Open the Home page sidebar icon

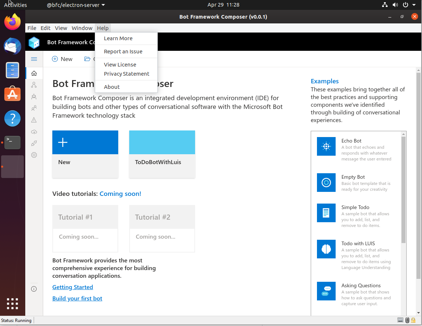pyautogui.click(x=34, y=73)
